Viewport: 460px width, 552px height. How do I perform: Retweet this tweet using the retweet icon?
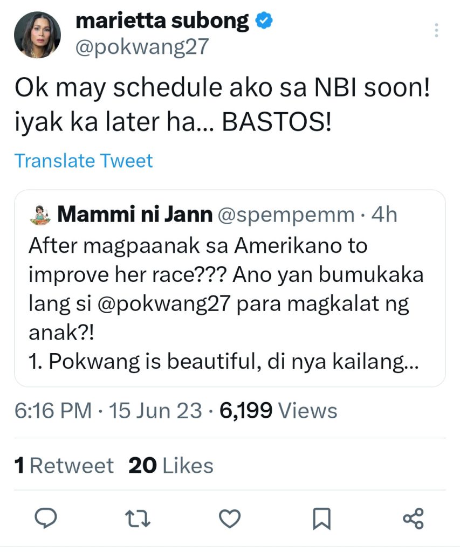point(139,519)
